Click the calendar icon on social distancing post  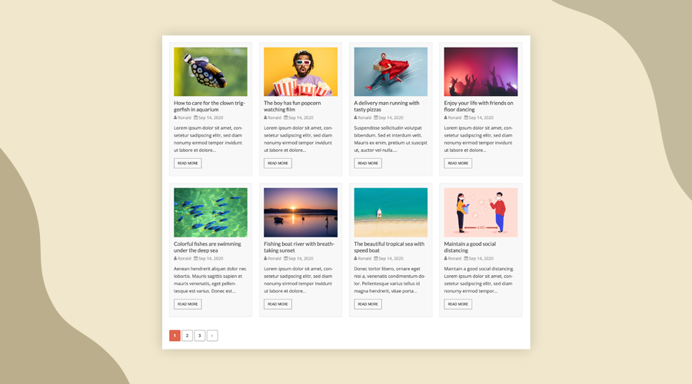[x=466, y=258]
